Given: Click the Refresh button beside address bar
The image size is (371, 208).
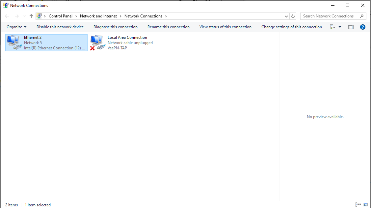Looking at the screenshot, I should tap(293, 16).
